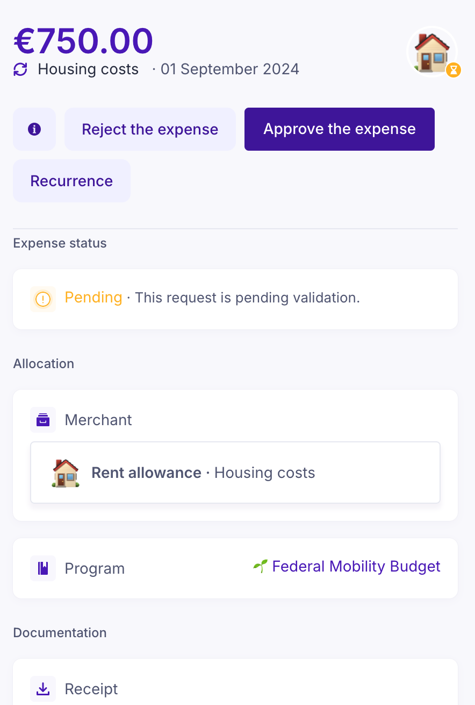The image size is (475, 705).
Task: Click the Receipt download icon
Action: click(43, 689)
